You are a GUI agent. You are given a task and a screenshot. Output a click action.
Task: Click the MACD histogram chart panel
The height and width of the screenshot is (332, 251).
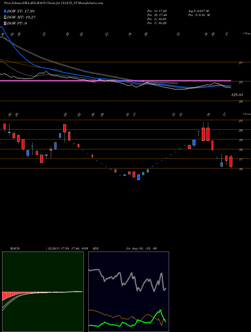point(43,292)
